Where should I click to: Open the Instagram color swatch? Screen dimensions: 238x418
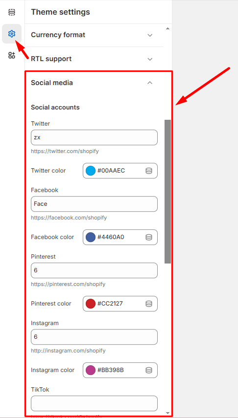coord(91,370)
